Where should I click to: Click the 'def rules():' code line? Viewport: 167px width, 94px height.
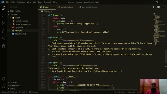(x=55, y=38)
